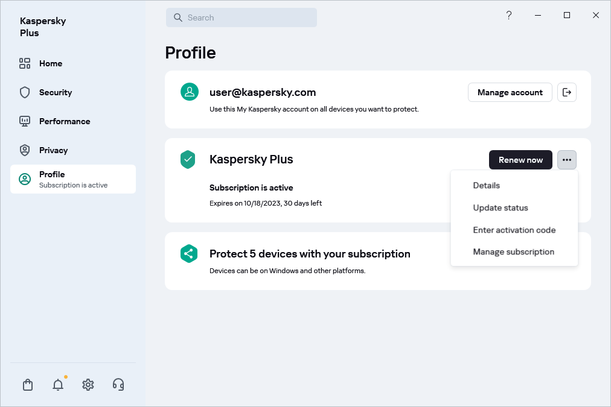Click the green share devices icon
The height and width of the screenshot is (407, 611).
(x=190, y=254)
